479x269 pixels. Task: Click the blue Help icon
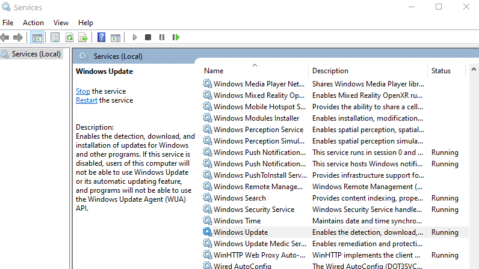tap(101, 37)
